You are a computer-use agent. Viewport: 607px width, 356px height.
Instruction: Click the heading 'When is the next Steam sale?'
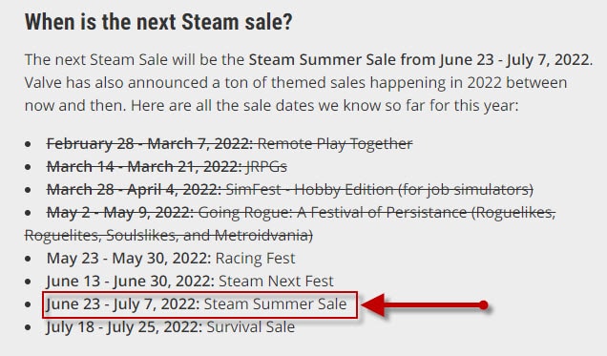158,22
